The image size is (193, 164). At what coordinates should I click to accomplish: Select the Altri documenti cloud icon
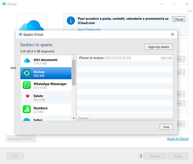click(x=27, y=61)
